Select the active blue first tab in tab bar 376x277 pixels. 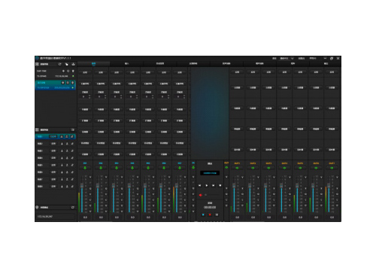tap(93, 64)
